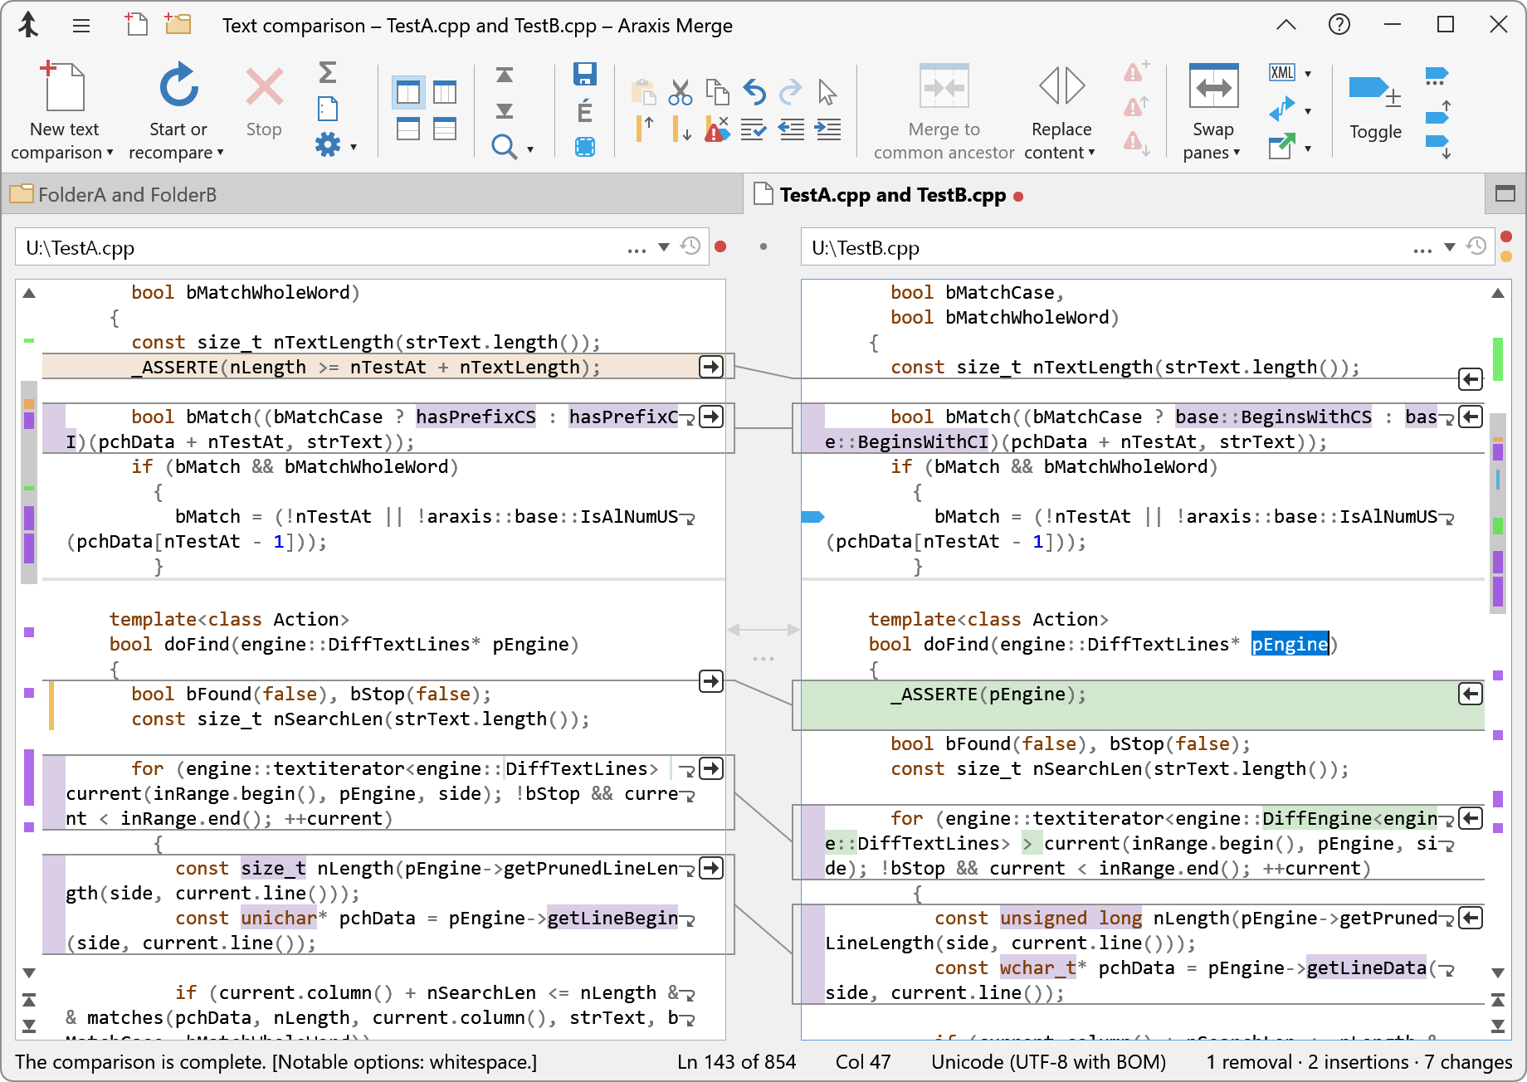Open the comparison options gear
The height and width of the screenshot is (1082, 1527).
pos(328,144)
